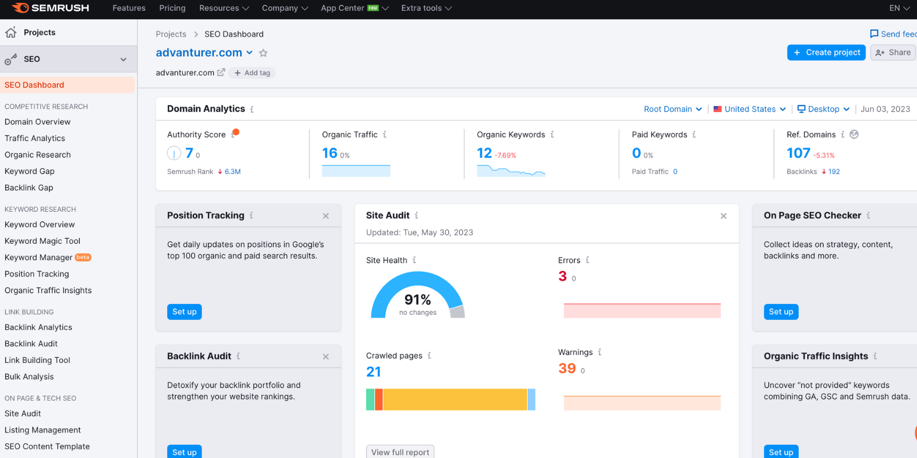This screenshot has height=458, width=917.
Task: Star advanturer.com as a favorite
Action: 263,53
